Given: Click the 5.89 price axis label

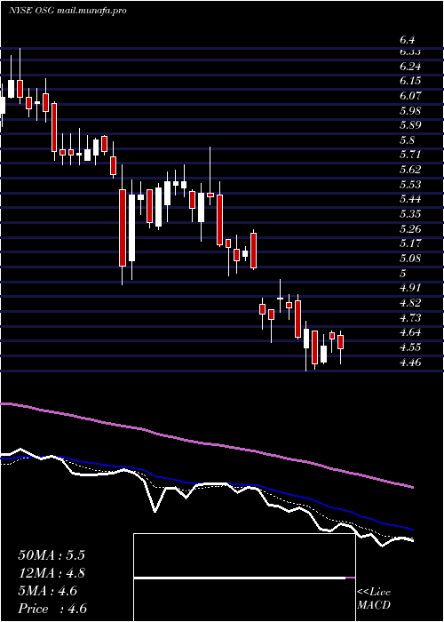Looking at the screenshot, I should pyautogui.click(x=410, y=125).
